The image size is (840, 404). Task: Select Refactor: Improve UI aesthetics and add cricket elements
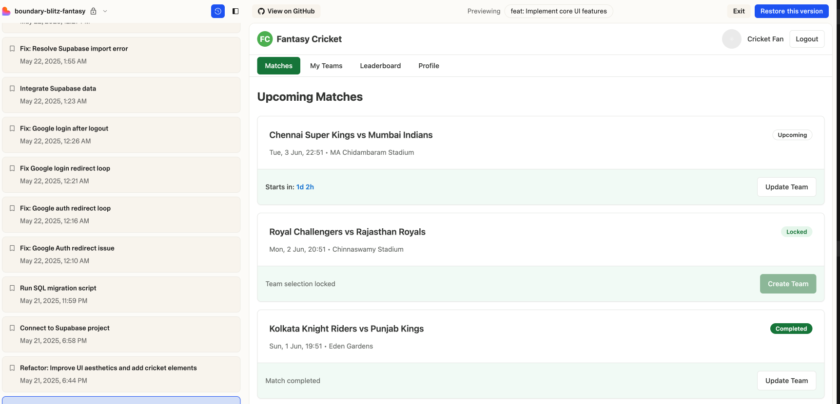(121, 374)
